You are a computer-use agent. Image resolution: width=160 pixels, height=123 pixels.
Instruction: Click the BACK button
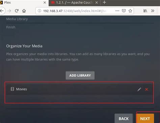click(124, 119)
